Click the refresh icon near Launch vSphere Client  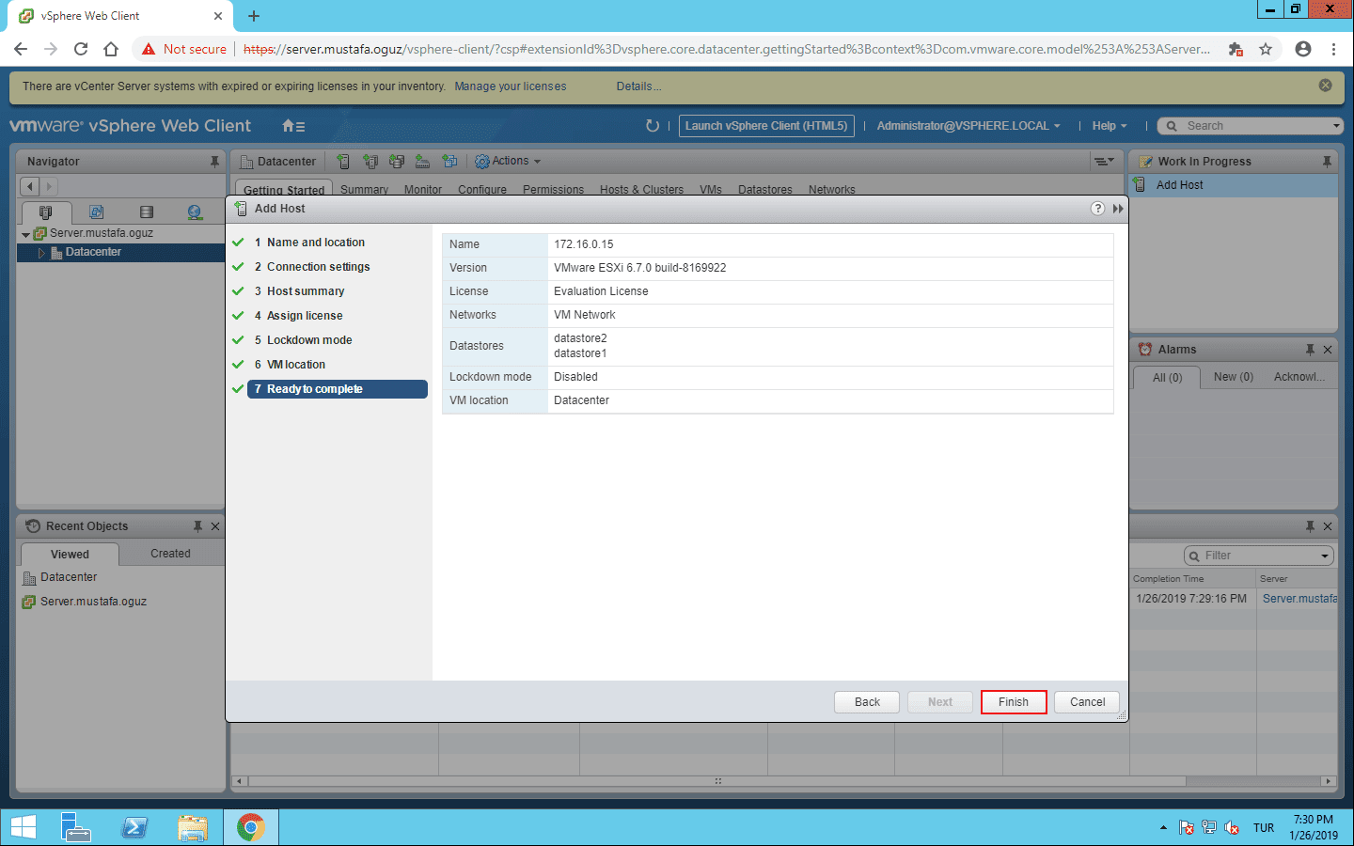653,125
